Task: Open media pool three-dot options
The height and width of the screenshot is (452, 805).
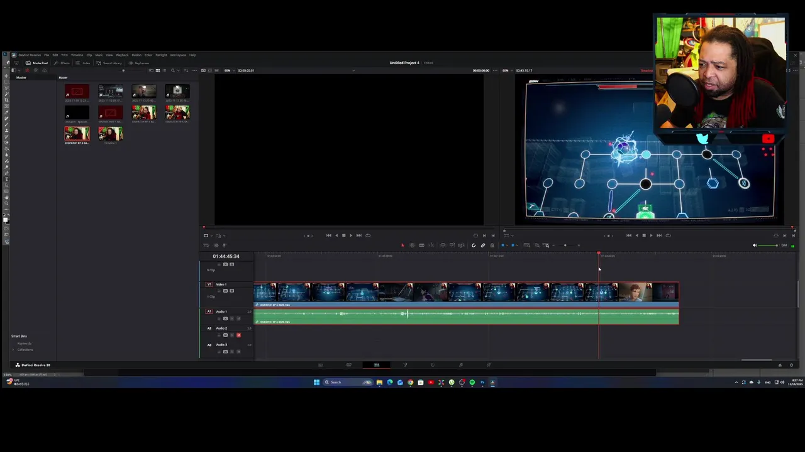Action: (x=194, y=70)
